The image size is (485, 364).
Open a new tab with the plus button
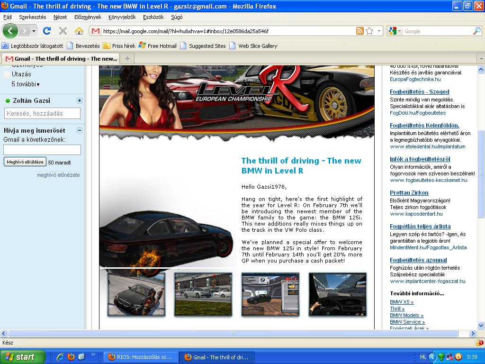coord(127,58)
